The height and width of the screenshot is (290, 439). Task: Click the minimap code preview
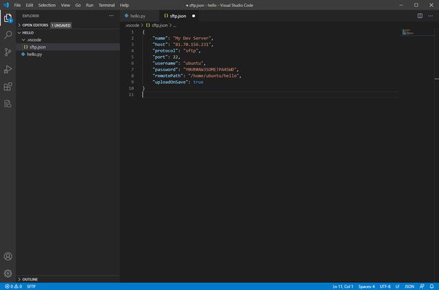tap(407, 32)
